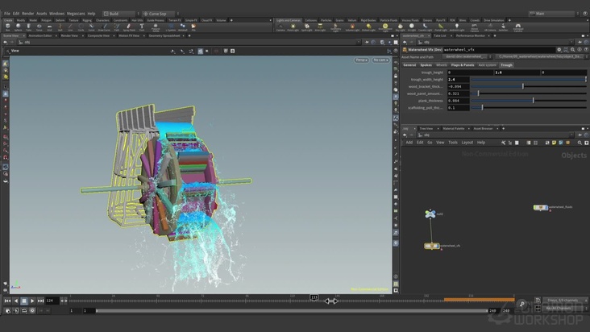Switch to the Flaps & Panels tab
Screen dimensions: 590x332
click(462, 64)
